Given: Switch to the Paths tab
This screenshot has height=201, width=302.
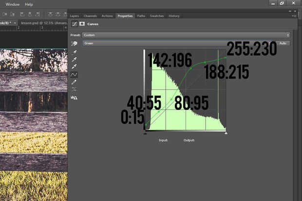Looking at the screenshot, I should pyautogui.click(x=141, y=16).
